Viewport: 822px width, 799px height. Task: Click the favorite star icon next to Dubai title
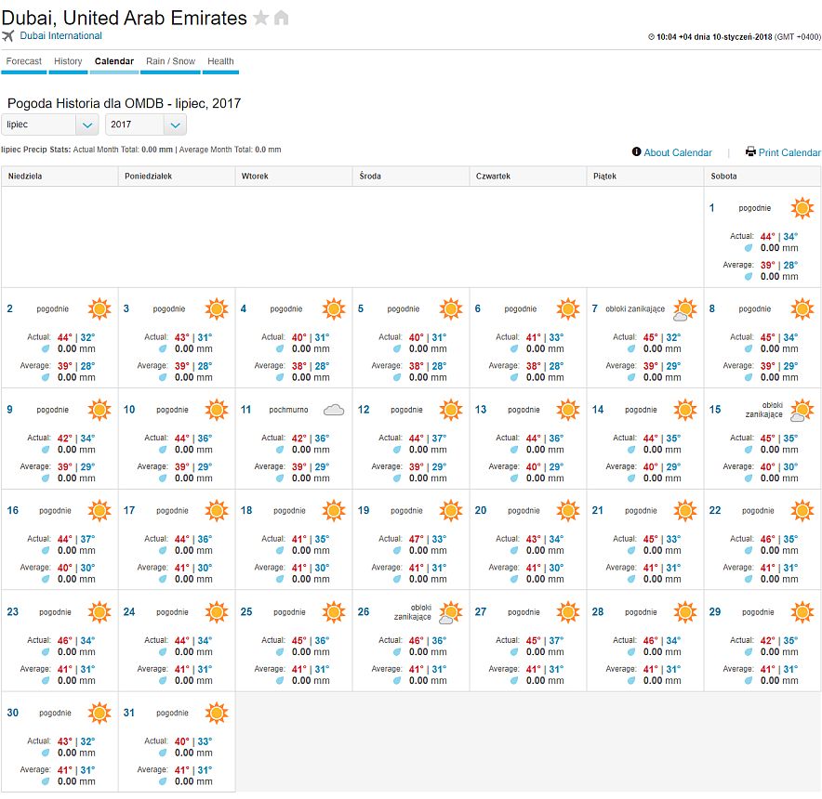click(260, 19)
